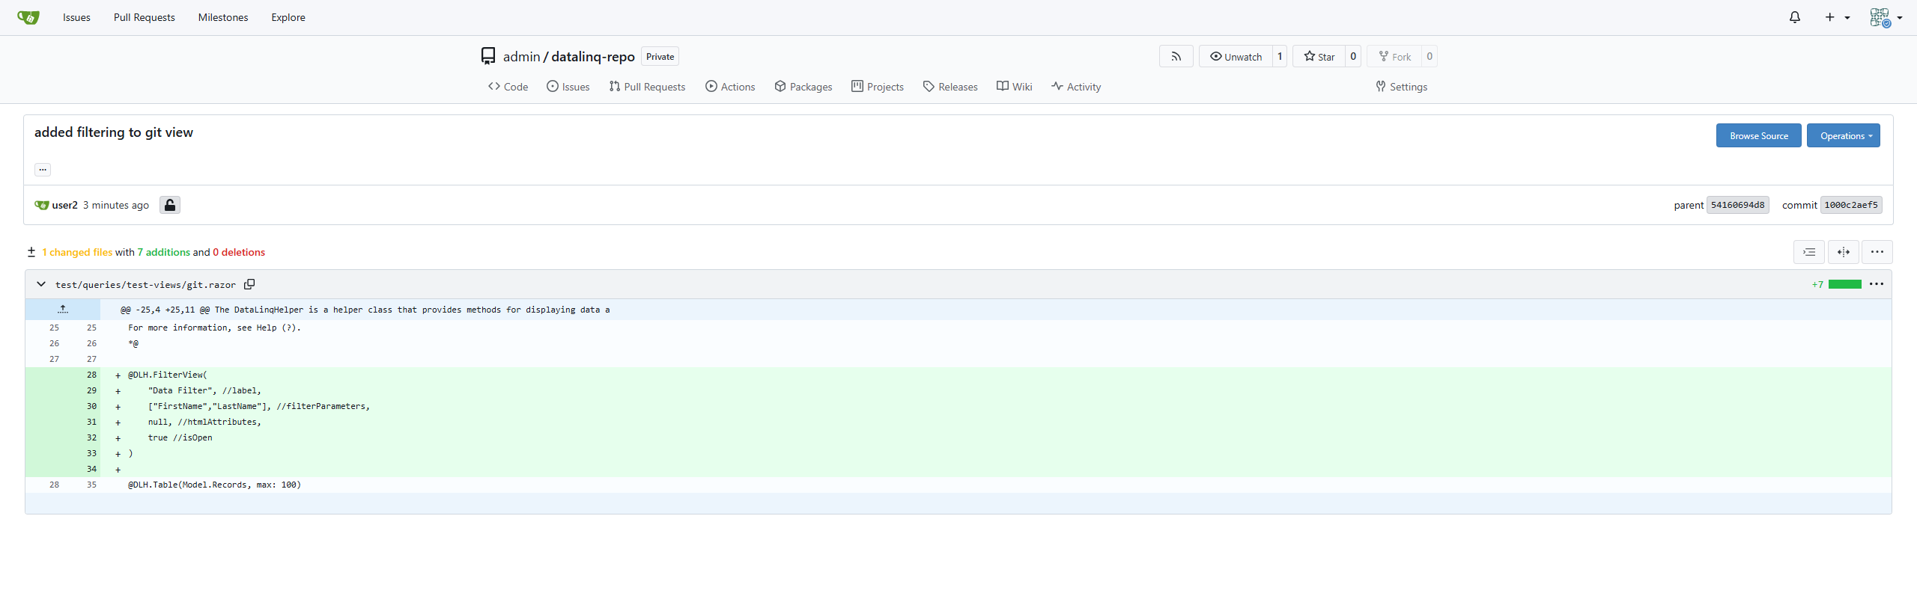The image size is (1917, 596).
Task: Collapse the git.razor file diff chevron
Action: (x=41, y=284)
